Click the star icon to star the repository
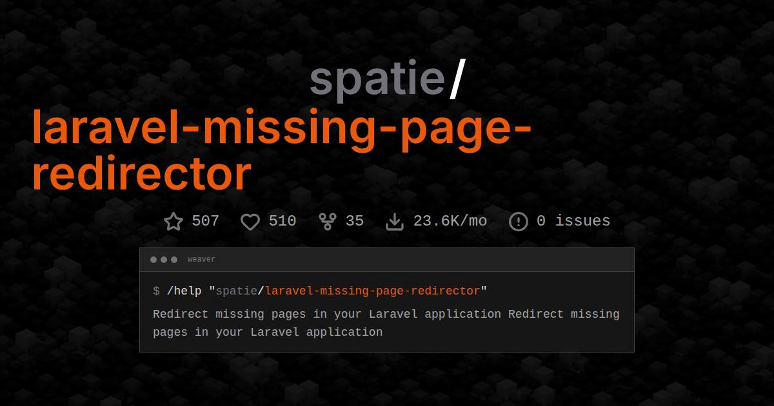The image size is (774, 406). [173, 221]
